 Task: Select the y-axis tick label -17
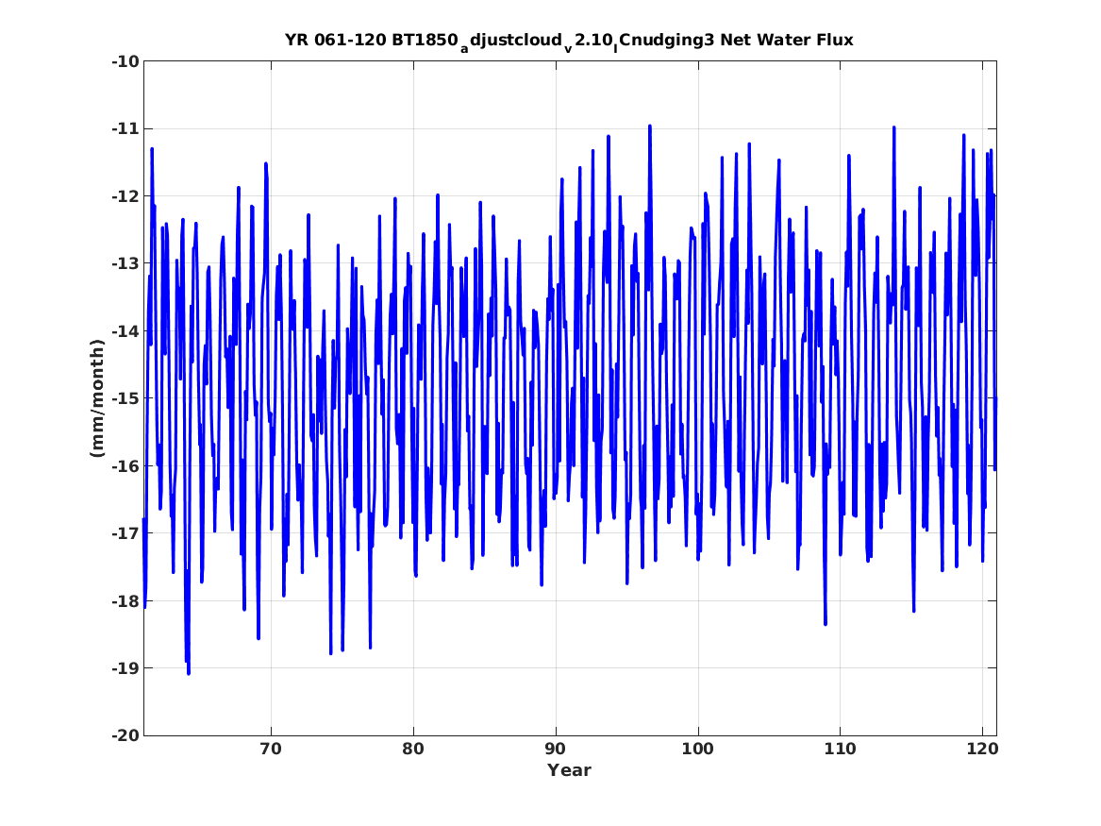[x=125, y=533]
